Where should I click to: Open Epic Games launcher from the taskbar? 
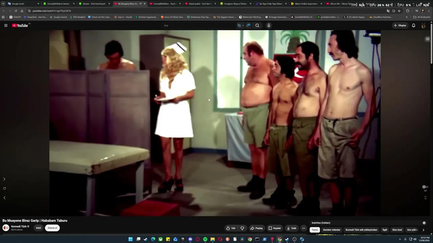(183, 239)
